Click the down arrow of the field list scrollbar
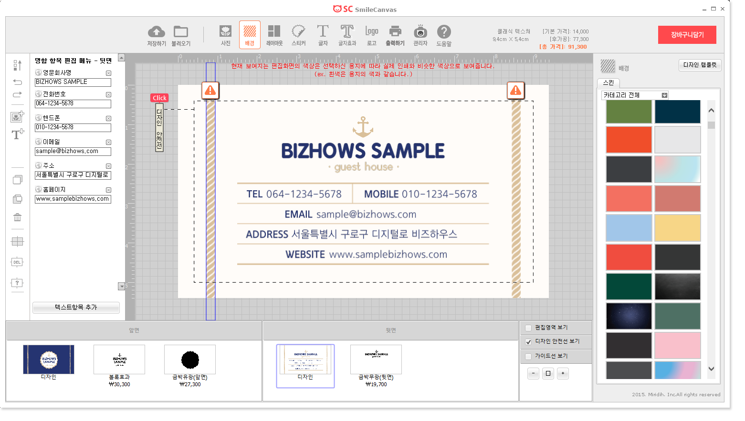The height and width of the screenshot is (421, 745). (x=121, y=287)
